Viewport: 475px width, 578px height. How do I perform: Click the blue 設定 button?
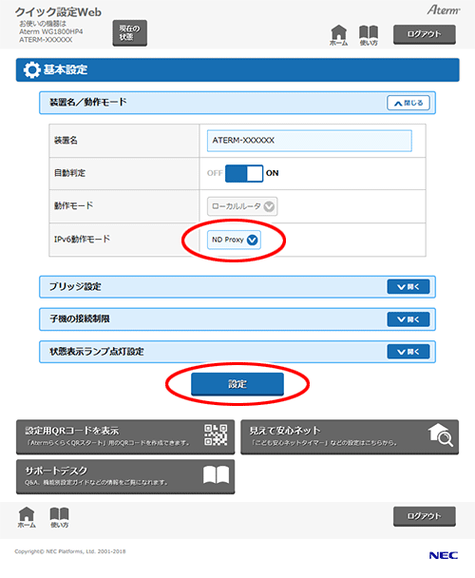tap(237, 384)
